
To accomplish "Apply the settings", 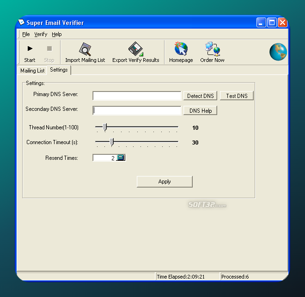I will [x=165, y=182].
